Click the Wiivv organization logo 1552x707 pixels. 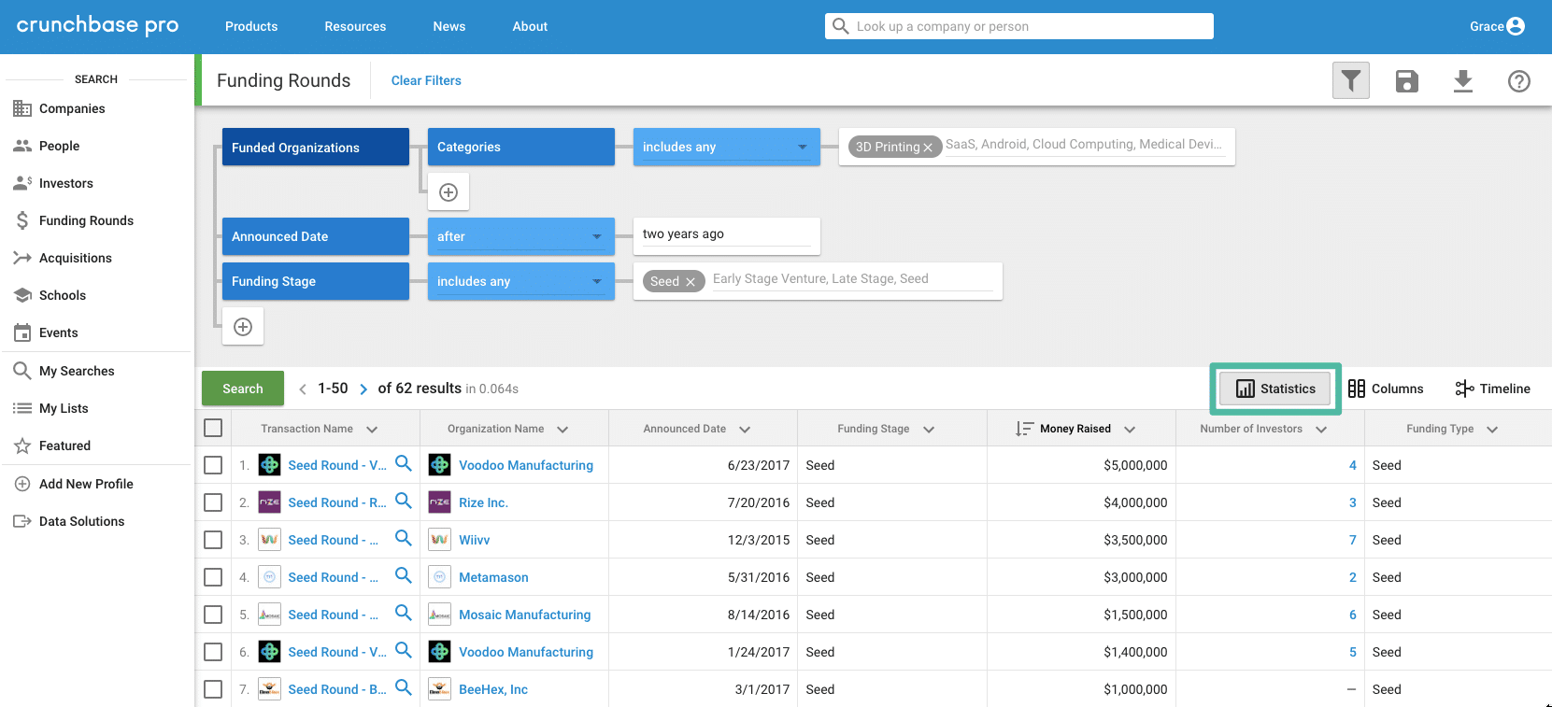tap(439, 540)
